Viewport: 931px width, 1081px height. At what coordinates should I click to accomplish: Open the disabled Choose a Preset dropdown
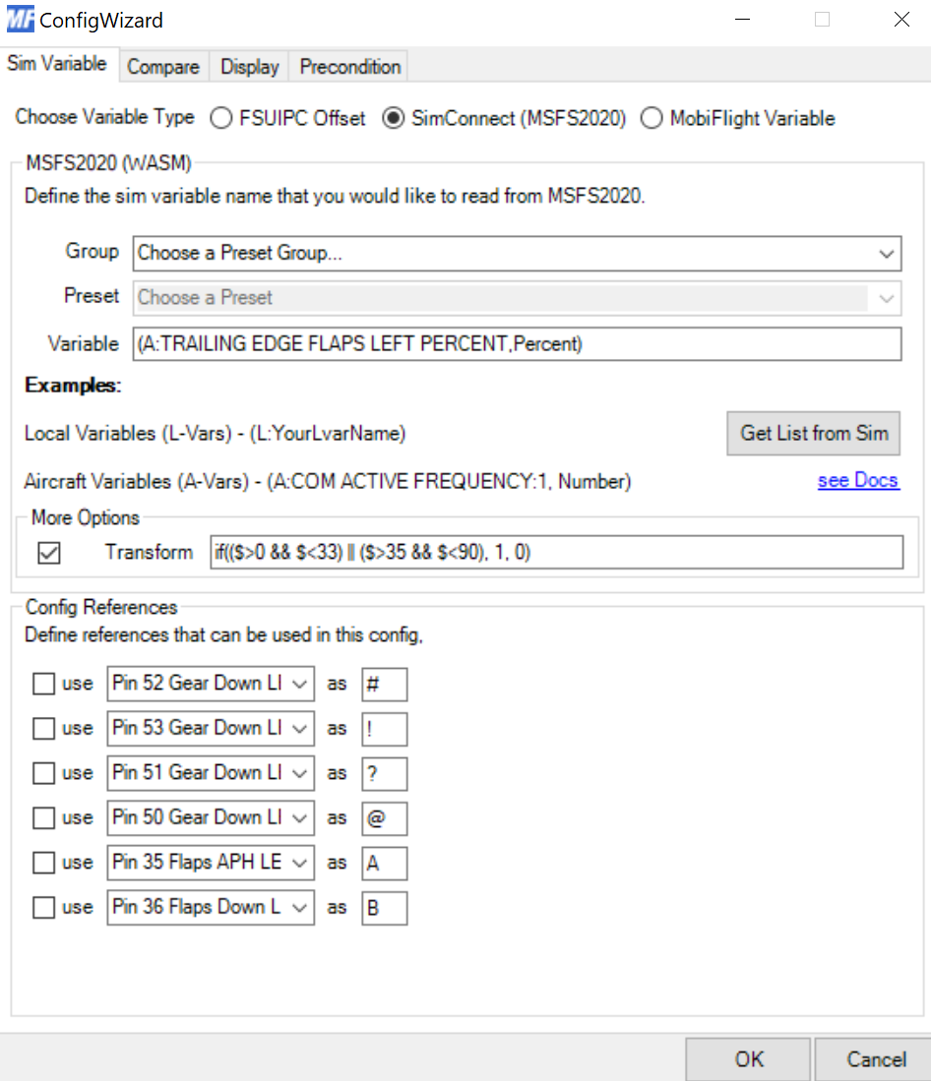click(518, 298)
